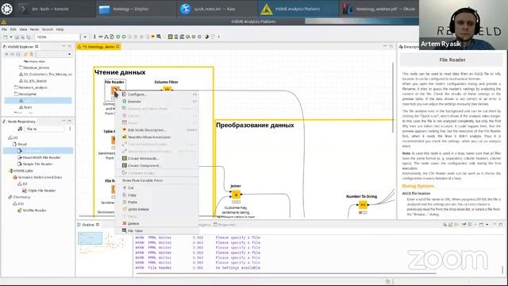Click the New workflow toolbar icon
This screenshot has height=286, width=508.
click(6, 37)
